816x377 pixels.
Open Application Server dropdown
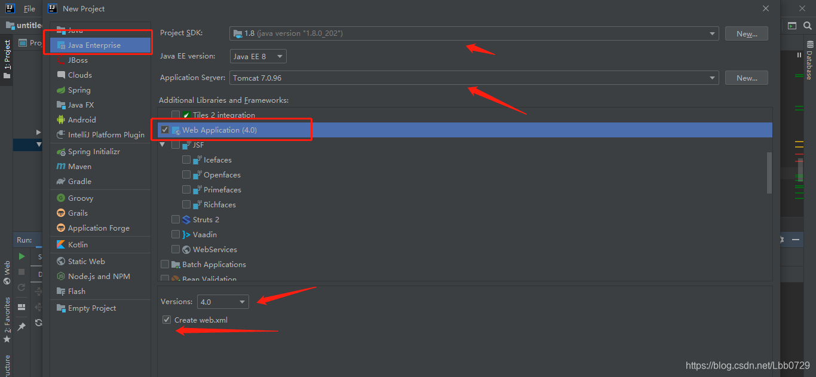pyautogui.click(x=474, y=78)
